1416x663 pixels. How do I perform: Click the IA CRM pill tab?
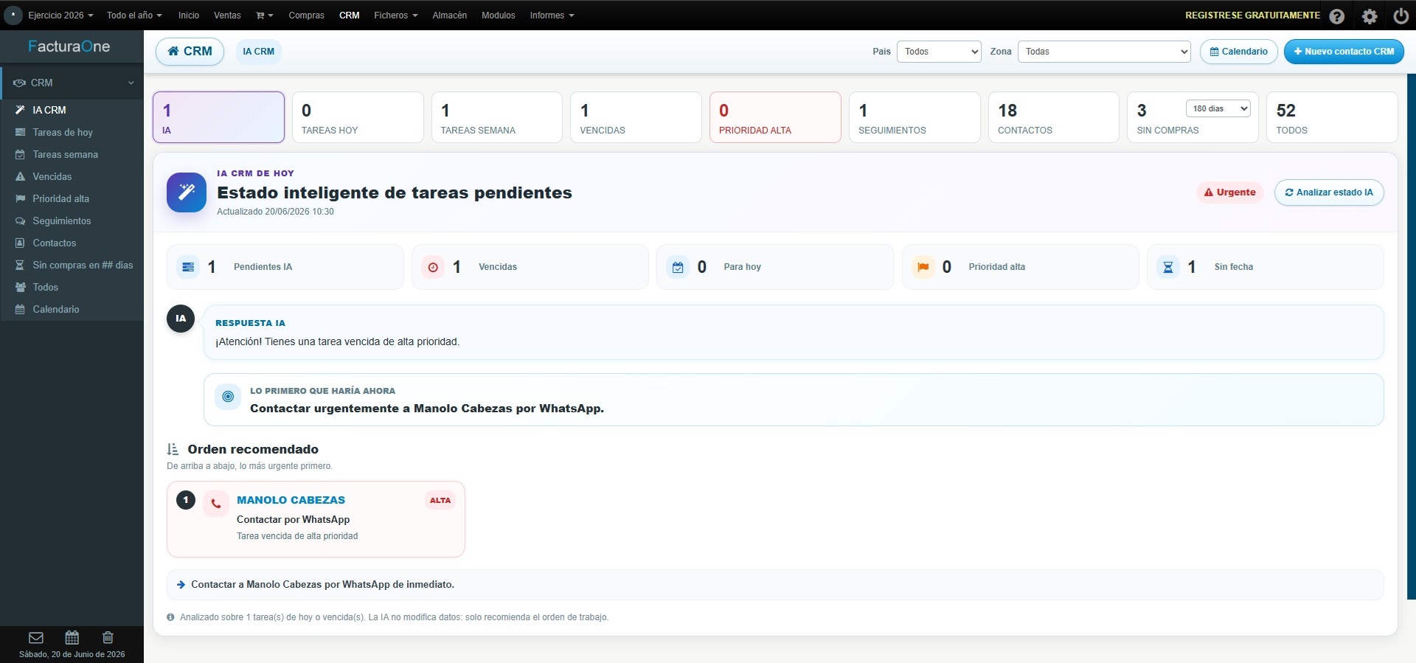[258, 52]
